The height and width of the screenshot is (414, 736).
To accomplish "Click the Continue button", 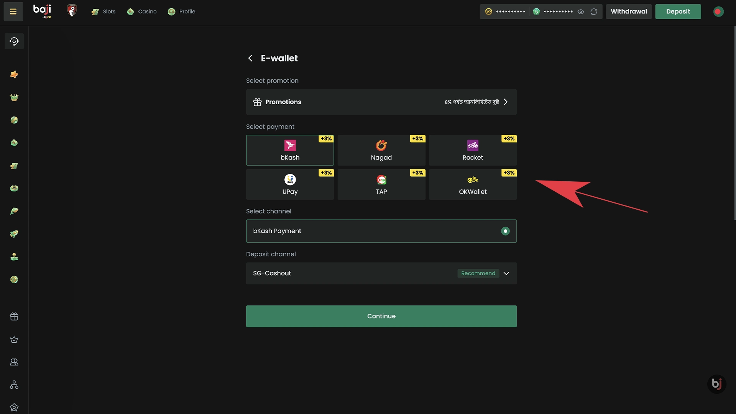I will (381, 316).
